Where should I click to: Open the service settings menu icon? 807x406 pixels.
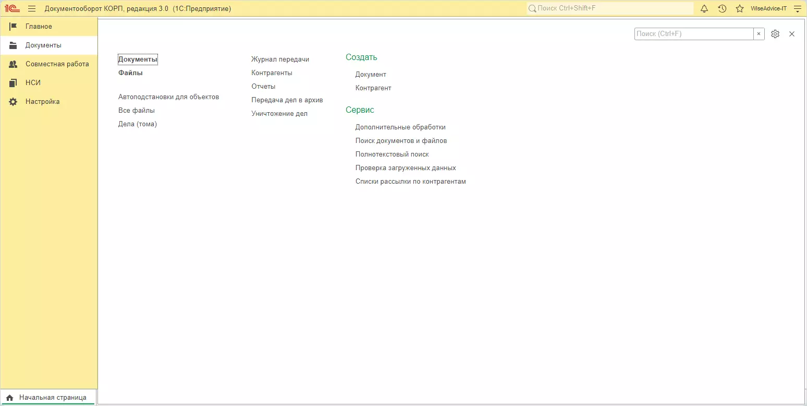tap(797, 8)
